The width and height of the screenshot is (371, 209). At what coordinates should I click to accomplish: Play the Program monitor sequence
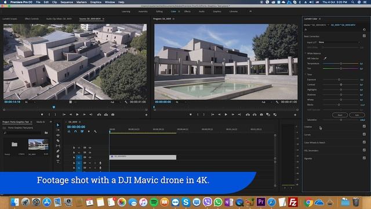point(225,114)
